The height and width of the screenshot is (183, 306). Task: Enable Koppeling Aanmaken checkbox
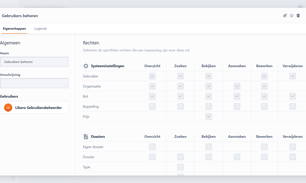(237, 106)
